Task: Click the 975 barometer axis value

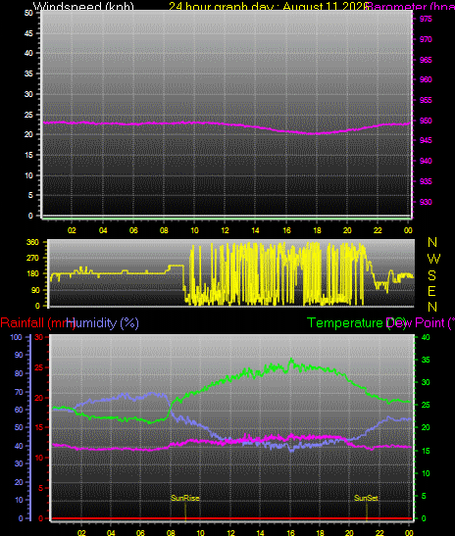Action: point(426,19)
